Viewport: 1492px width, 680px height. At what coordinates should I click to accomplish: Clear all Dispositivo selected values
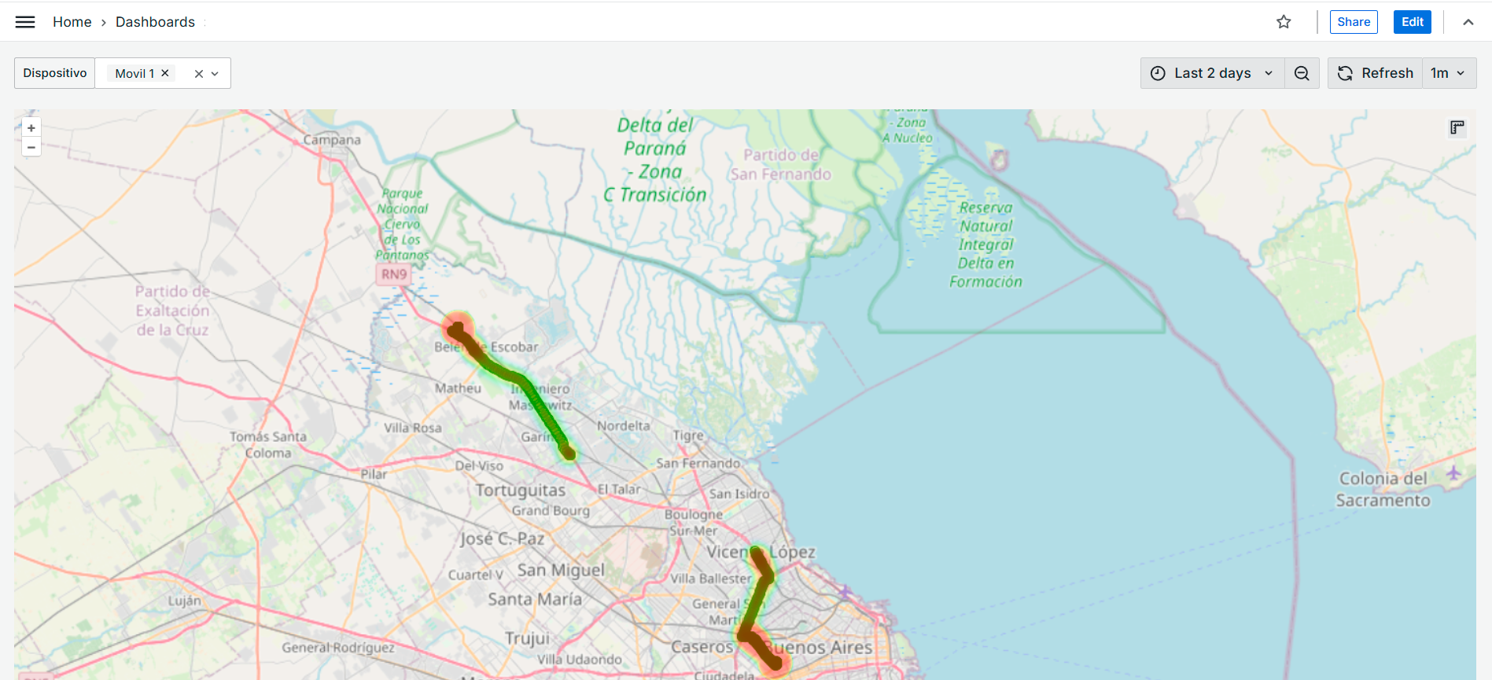click(x=199, y=74)
